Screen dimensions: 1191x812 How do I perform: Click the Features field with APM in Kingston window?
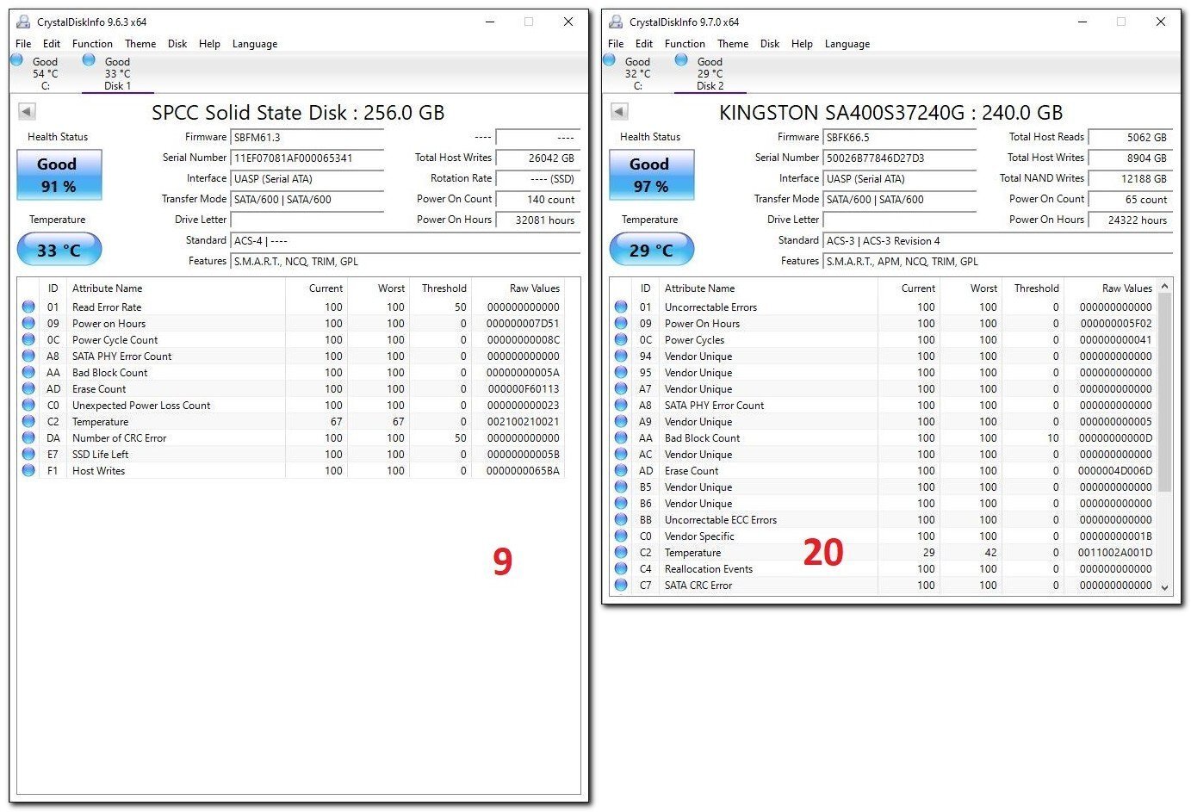pyautogui.click(x=998, y=262)
